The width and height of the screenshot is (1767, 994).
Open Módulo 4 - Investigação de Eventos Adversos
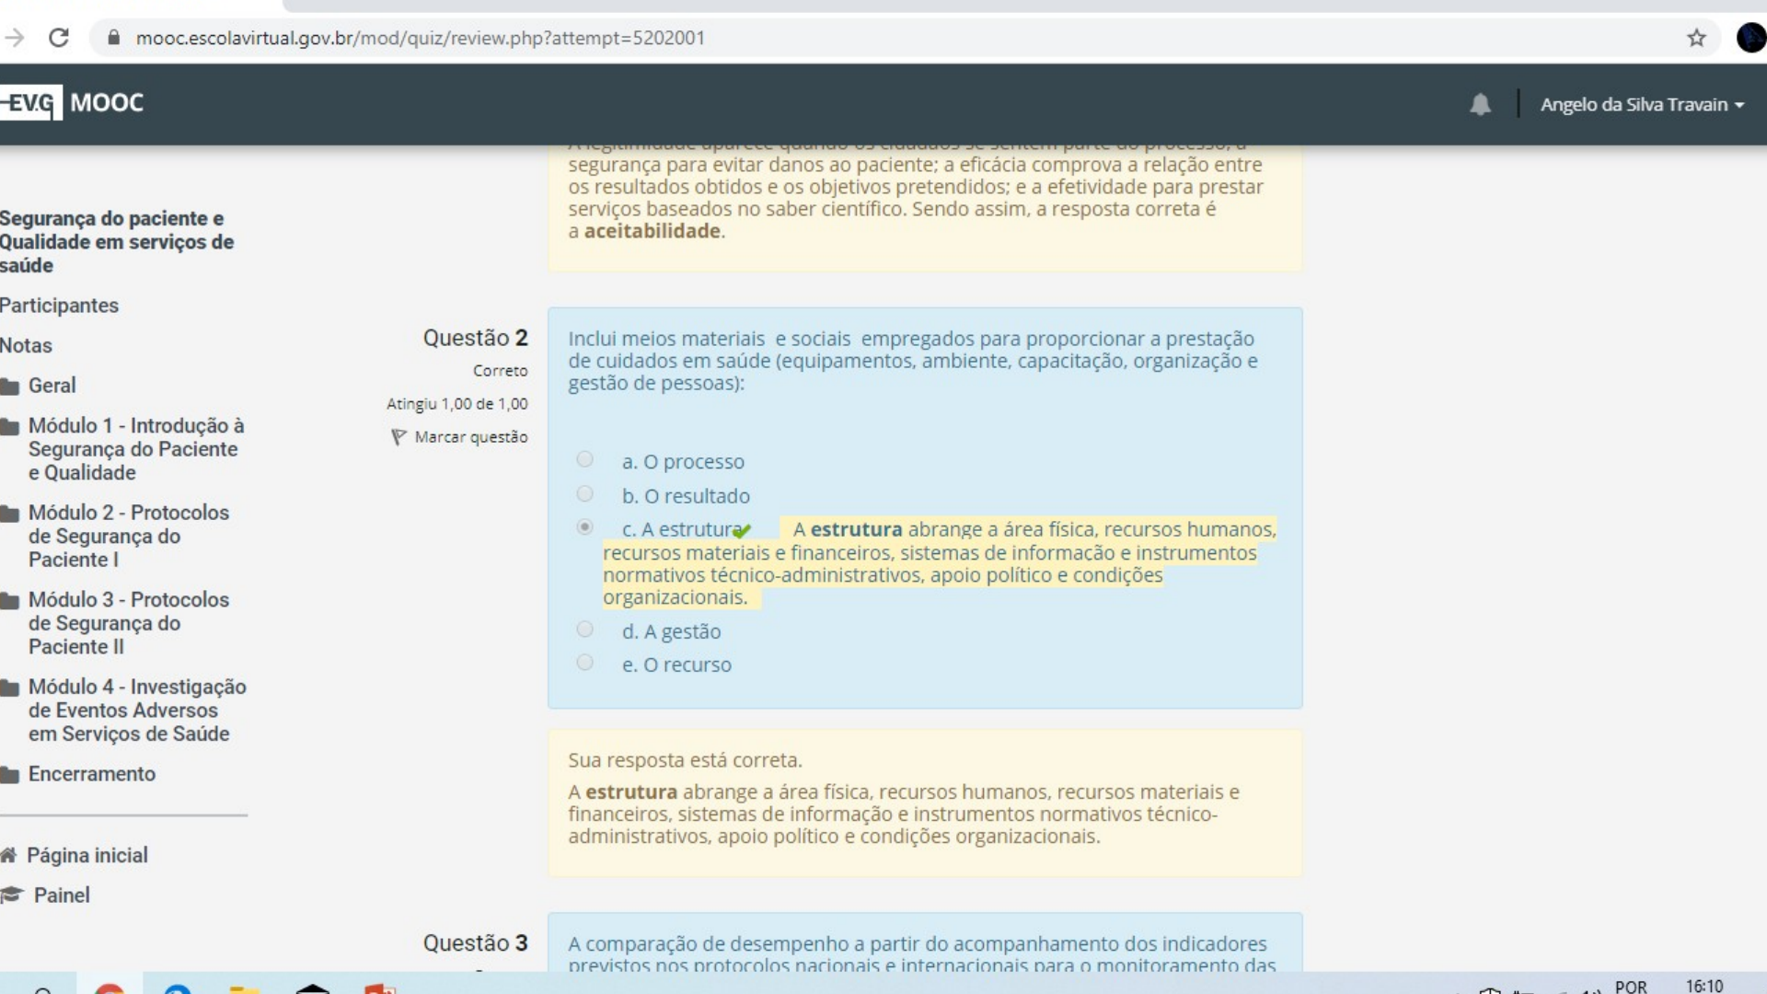click(x=137, y=710)
